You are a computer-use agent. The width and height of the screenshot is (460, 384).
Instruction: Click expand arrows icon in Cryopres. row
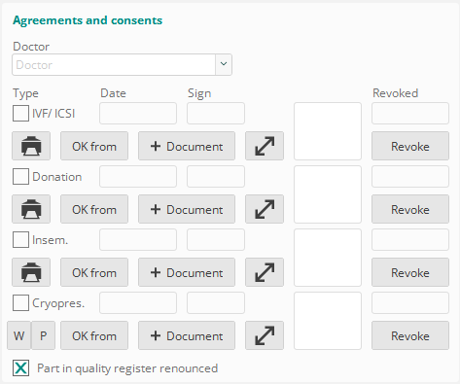(265, 335)
